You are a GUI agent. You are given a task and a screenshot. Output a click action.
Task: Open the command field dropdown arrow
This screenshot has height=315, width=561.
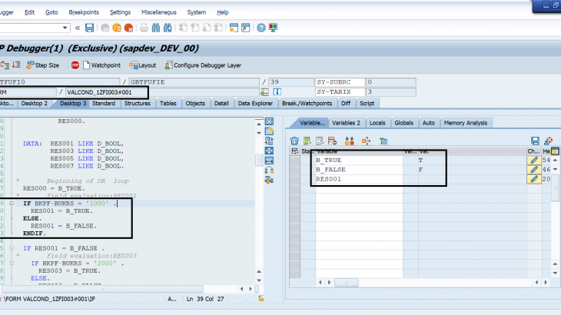65,28
